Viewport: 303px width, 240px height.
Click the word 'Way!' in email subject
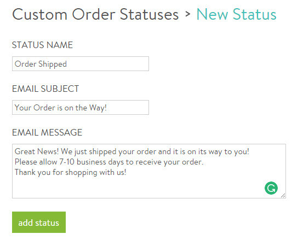(x=98, y=108)
